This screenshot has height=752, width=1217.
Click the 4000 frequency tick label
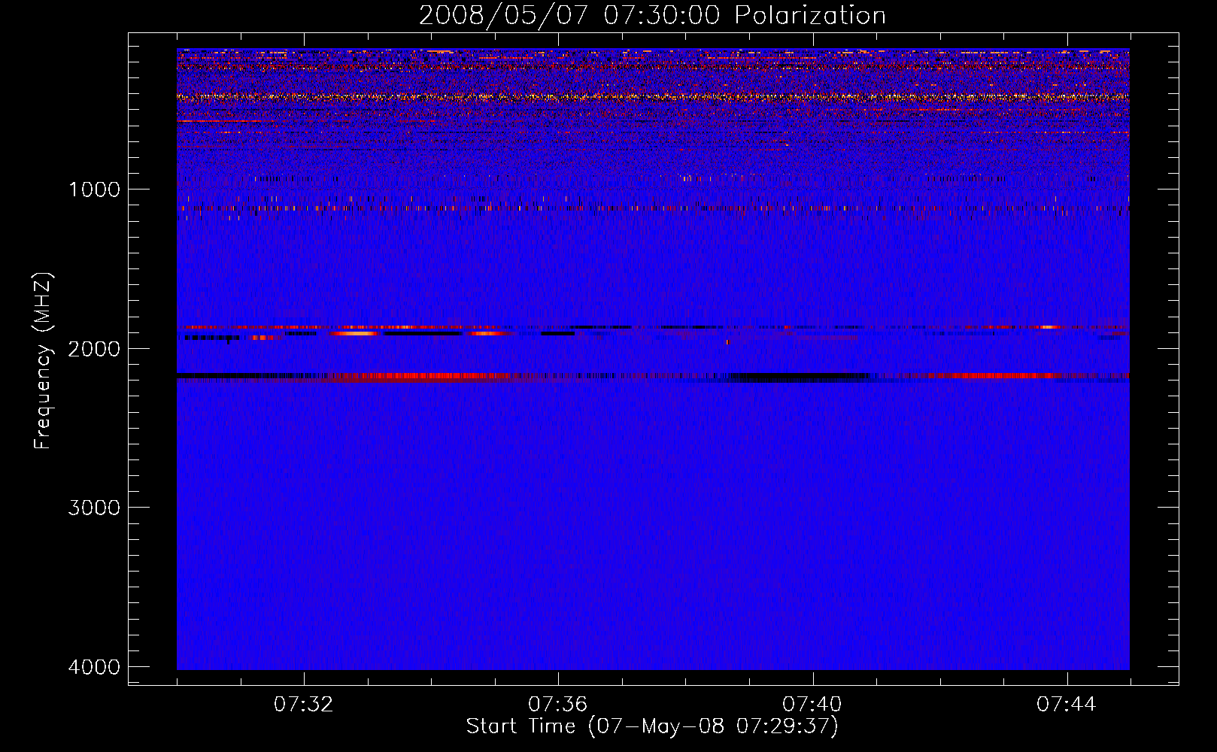tap(94, 667)
